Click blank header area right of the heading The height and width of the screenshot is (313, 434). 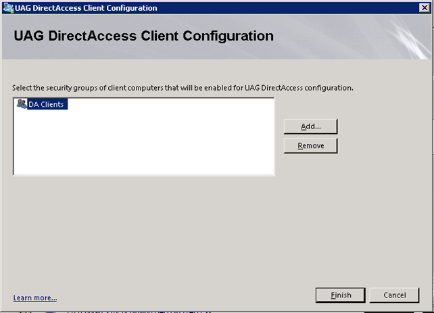tap(324, 36)
